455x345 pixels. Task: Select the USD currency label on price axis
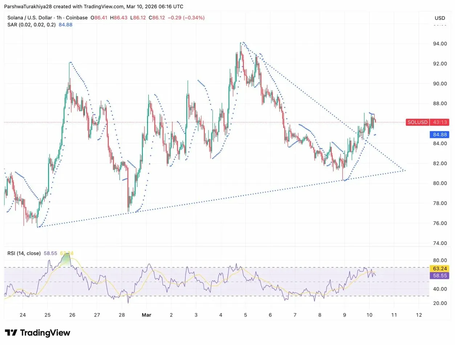pyautogui.click(x=439, y=18)
